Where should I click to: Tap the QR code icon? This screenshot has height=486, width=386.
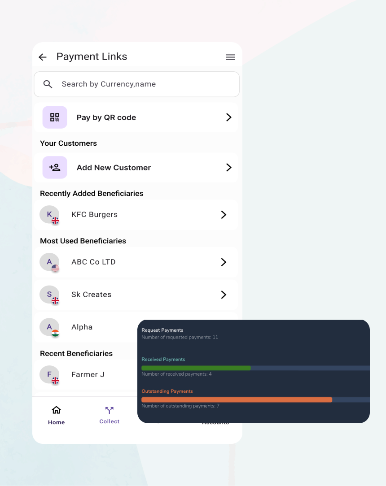click(55, 117)
